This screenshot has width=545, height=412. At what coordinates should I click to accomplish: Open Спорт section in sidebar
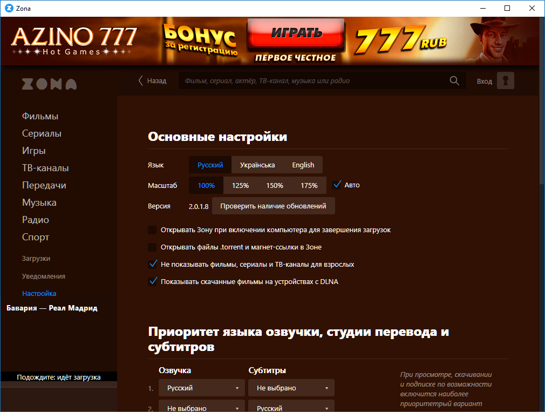coord(36,237)
